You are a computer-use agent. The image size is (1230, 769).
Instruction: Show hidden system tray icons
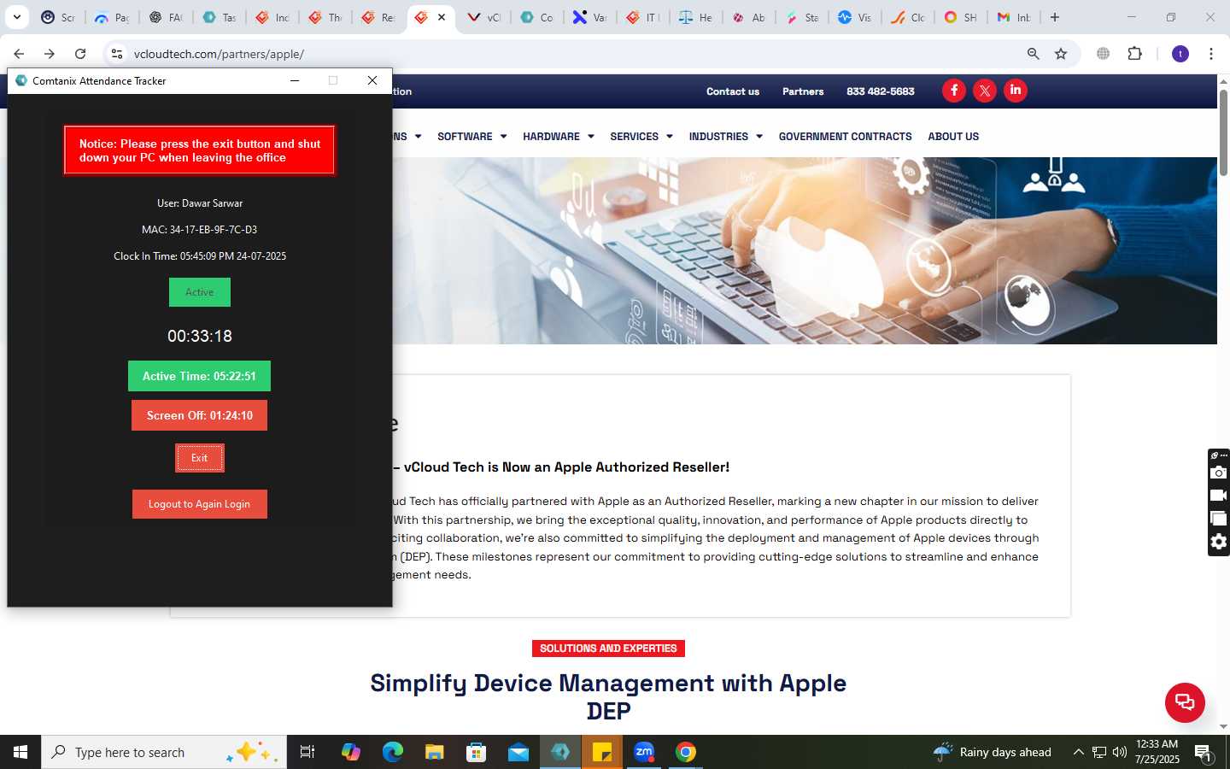1078,752
